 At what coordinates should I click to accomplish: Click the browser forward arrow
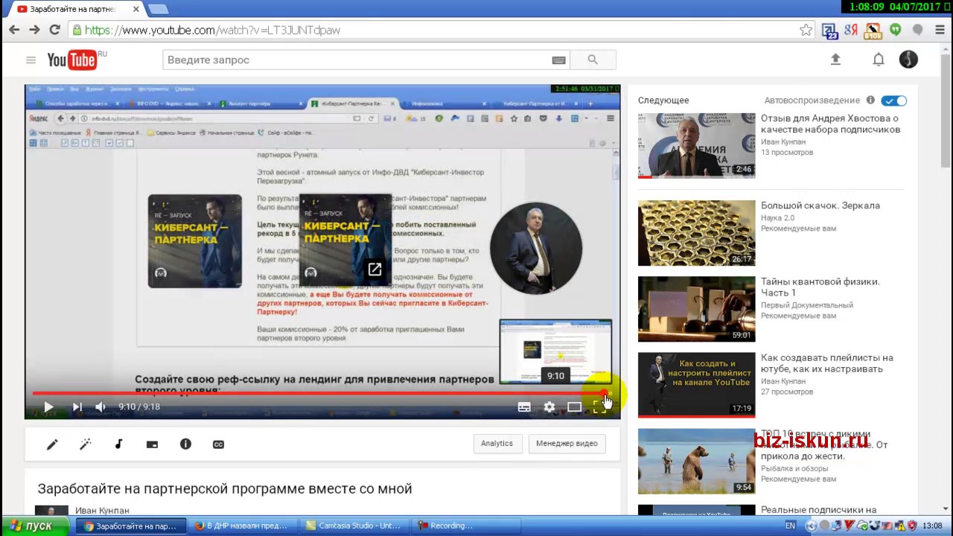pos(34,30)
